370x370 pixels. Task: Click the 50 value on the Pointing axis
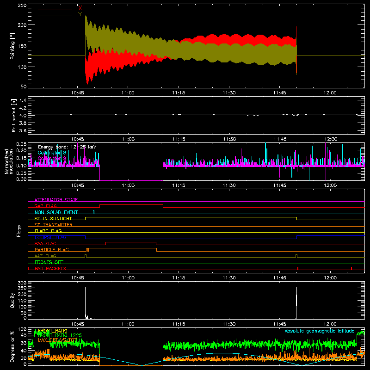coord(24,86)
